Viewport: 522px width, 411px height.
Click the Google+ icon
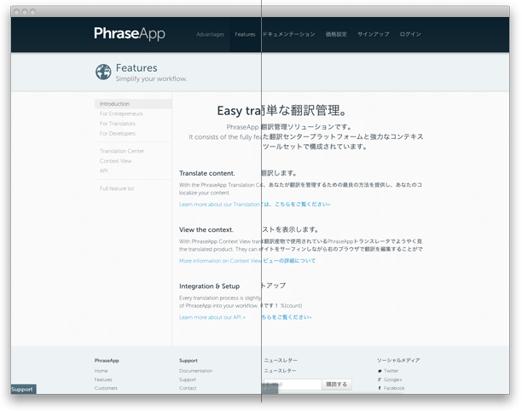[380, 379]
